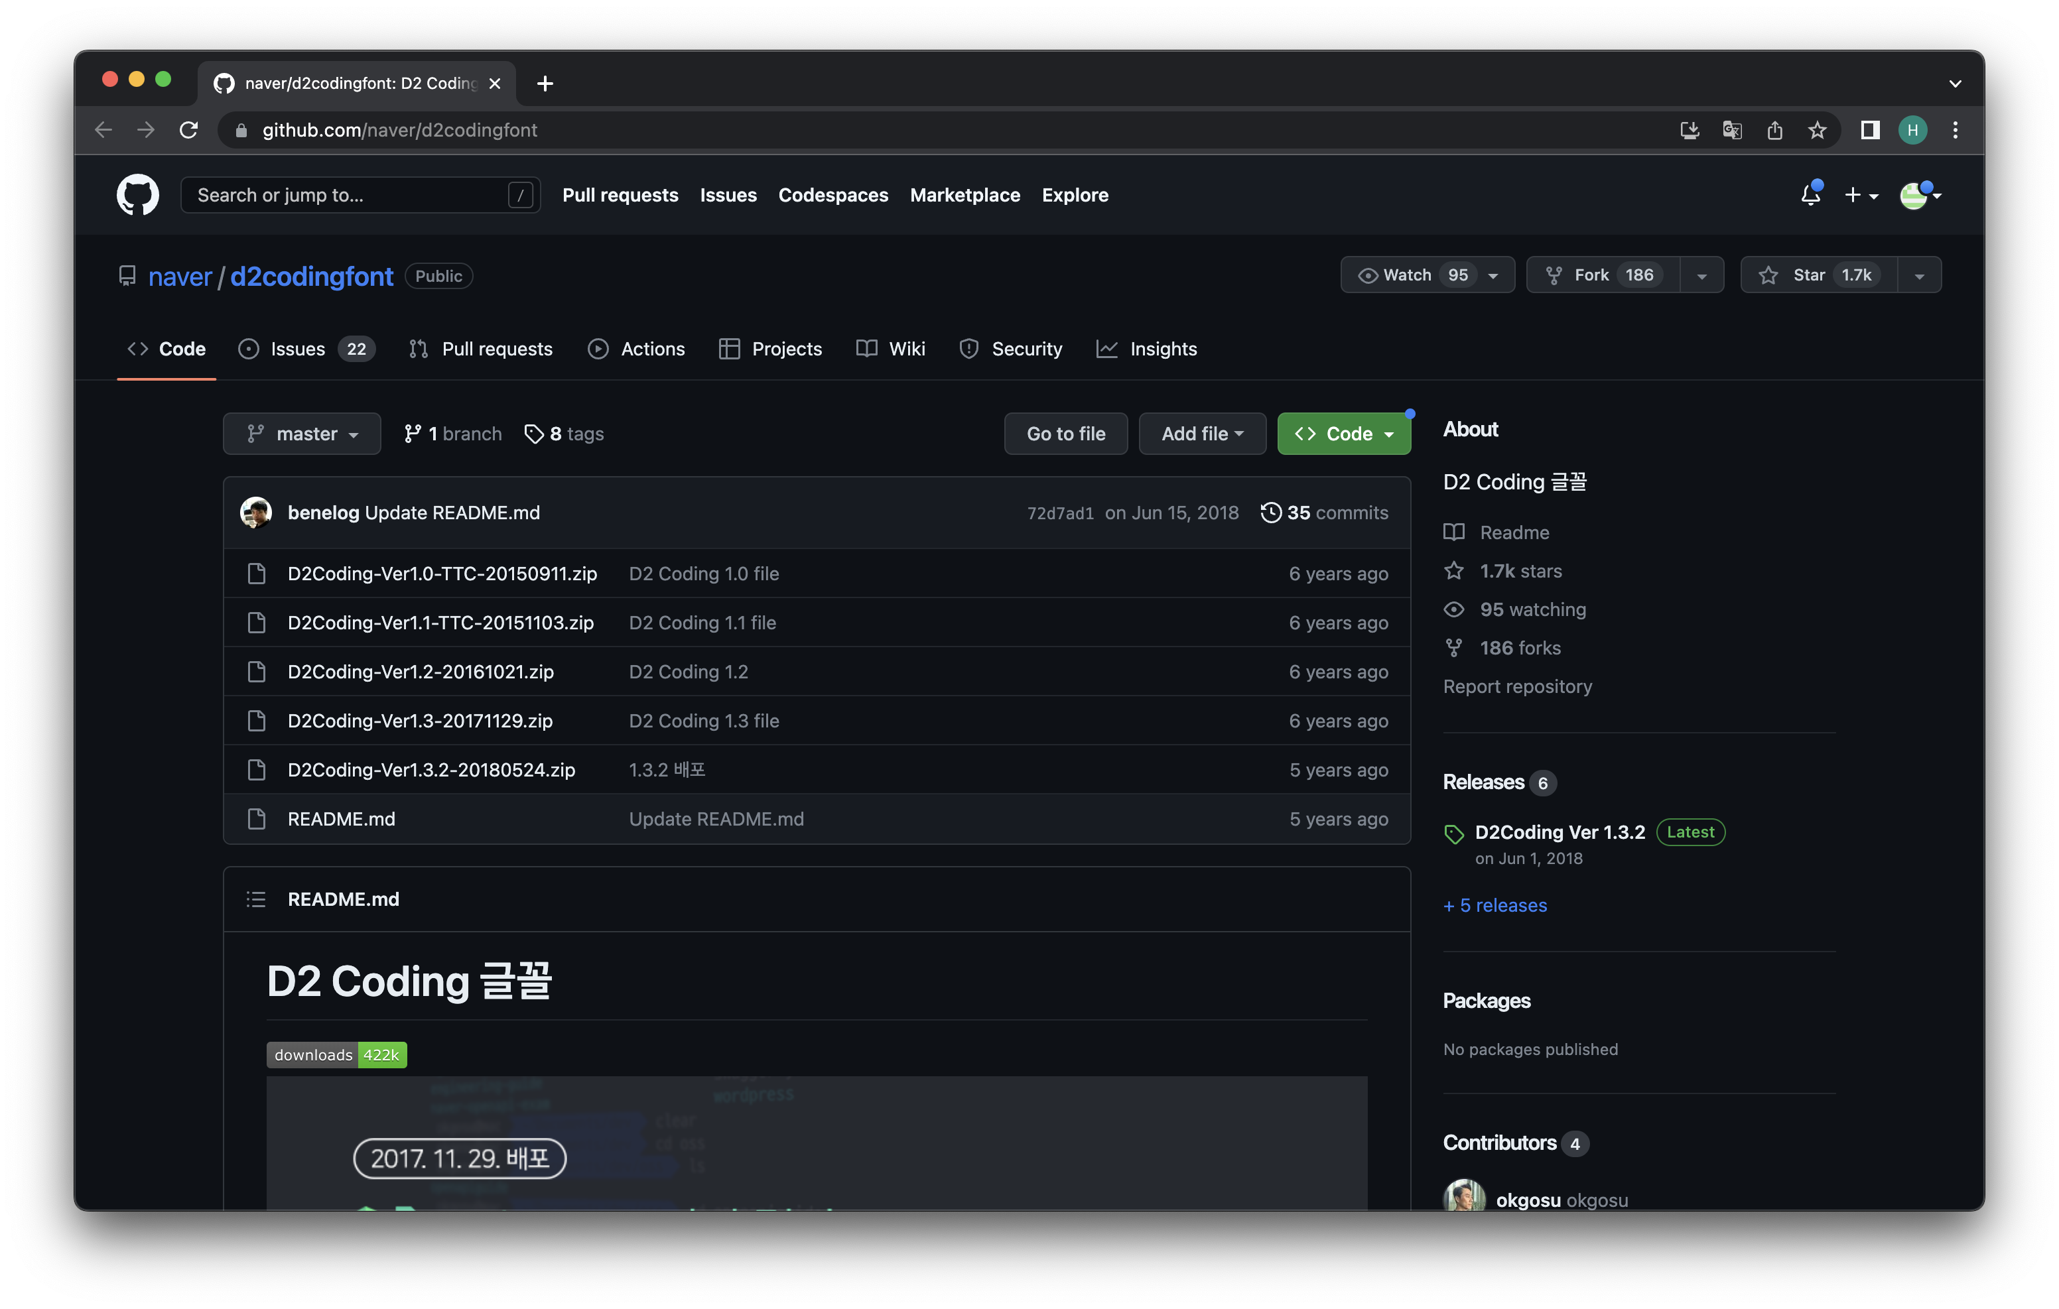Open D2Coding-Ver1.3.2-20180524.zip file
This screenshot has width=2059, height=1309.
431,771
